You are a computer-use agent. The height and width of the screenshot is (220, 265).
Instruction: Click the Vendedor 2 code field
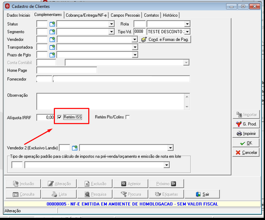click(x=64, y=148)
